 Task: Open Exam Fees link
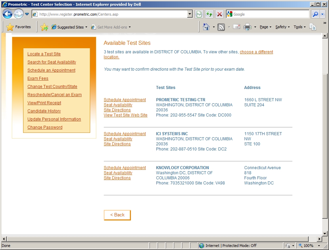pyautogui.click(x=38, y=78)
